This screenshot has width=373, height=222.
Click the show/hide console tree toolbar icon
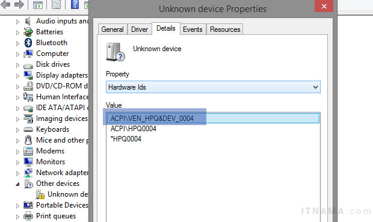coord(37,5)
